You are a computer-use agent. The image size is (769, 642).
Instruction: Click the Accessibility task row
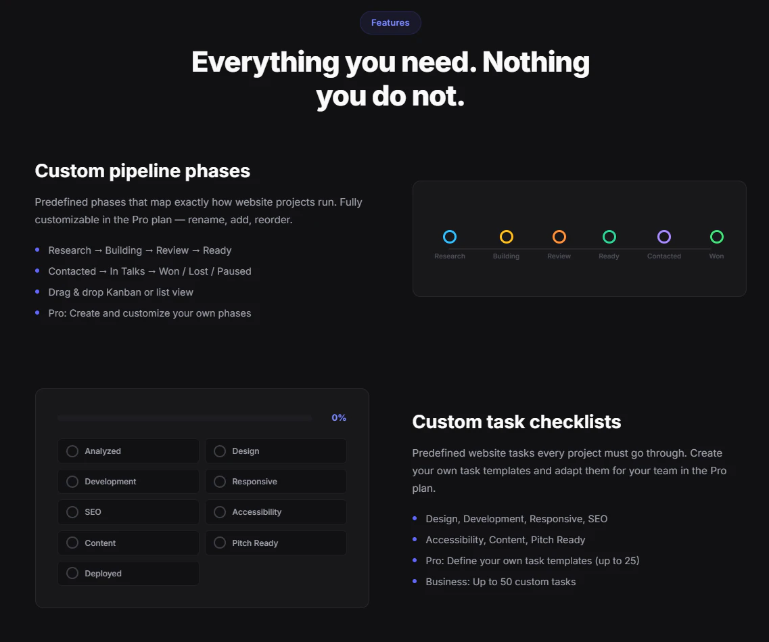click(x=275, y=512)
